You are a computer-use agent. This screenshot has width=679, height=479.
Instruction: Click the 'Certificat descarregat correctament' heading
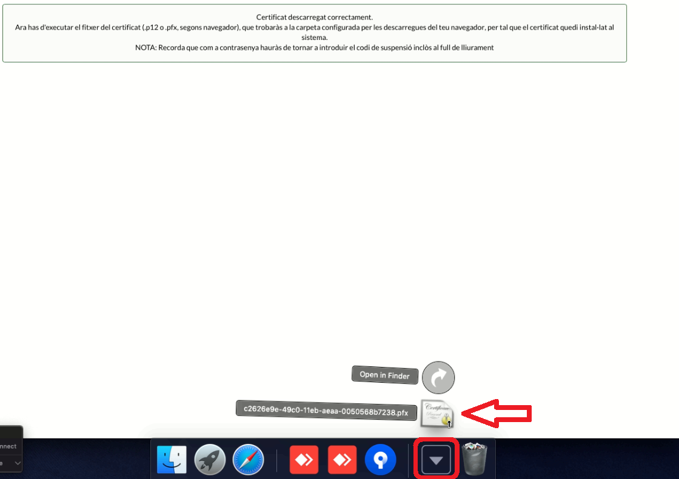click(x=314, y=17)
